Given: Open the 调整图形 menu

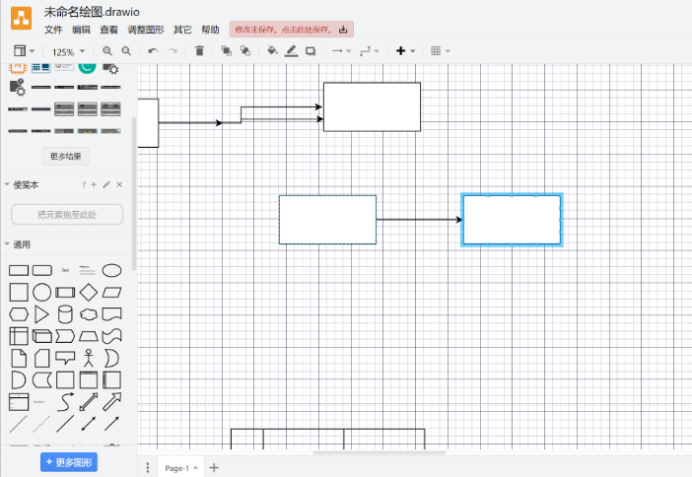Looking at the screenshot, I should (146, 30).
